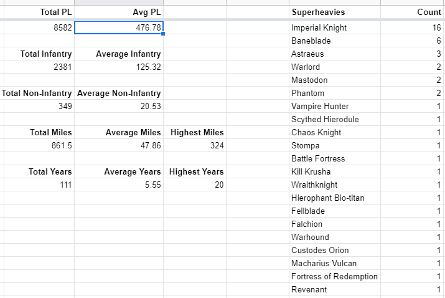Click the Count column header cell
The image size is (445, 298).
tap(412, 12)
